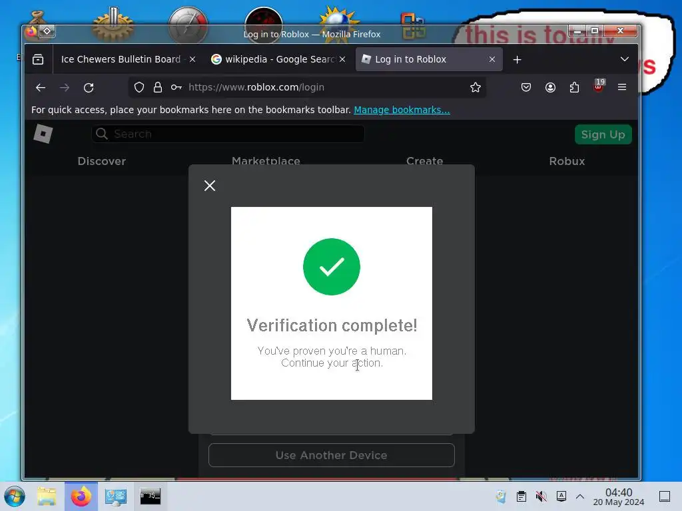Open the Robux nav item
This screenshot has height=511, width=682.
click(567, 161)
